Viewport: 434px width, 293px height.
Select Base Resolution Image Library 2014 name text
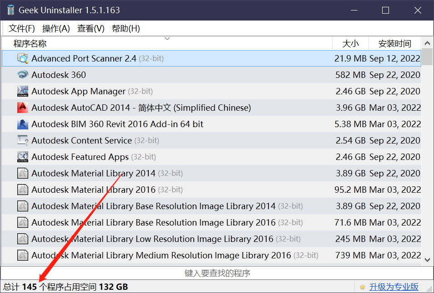tap(154, 206)
